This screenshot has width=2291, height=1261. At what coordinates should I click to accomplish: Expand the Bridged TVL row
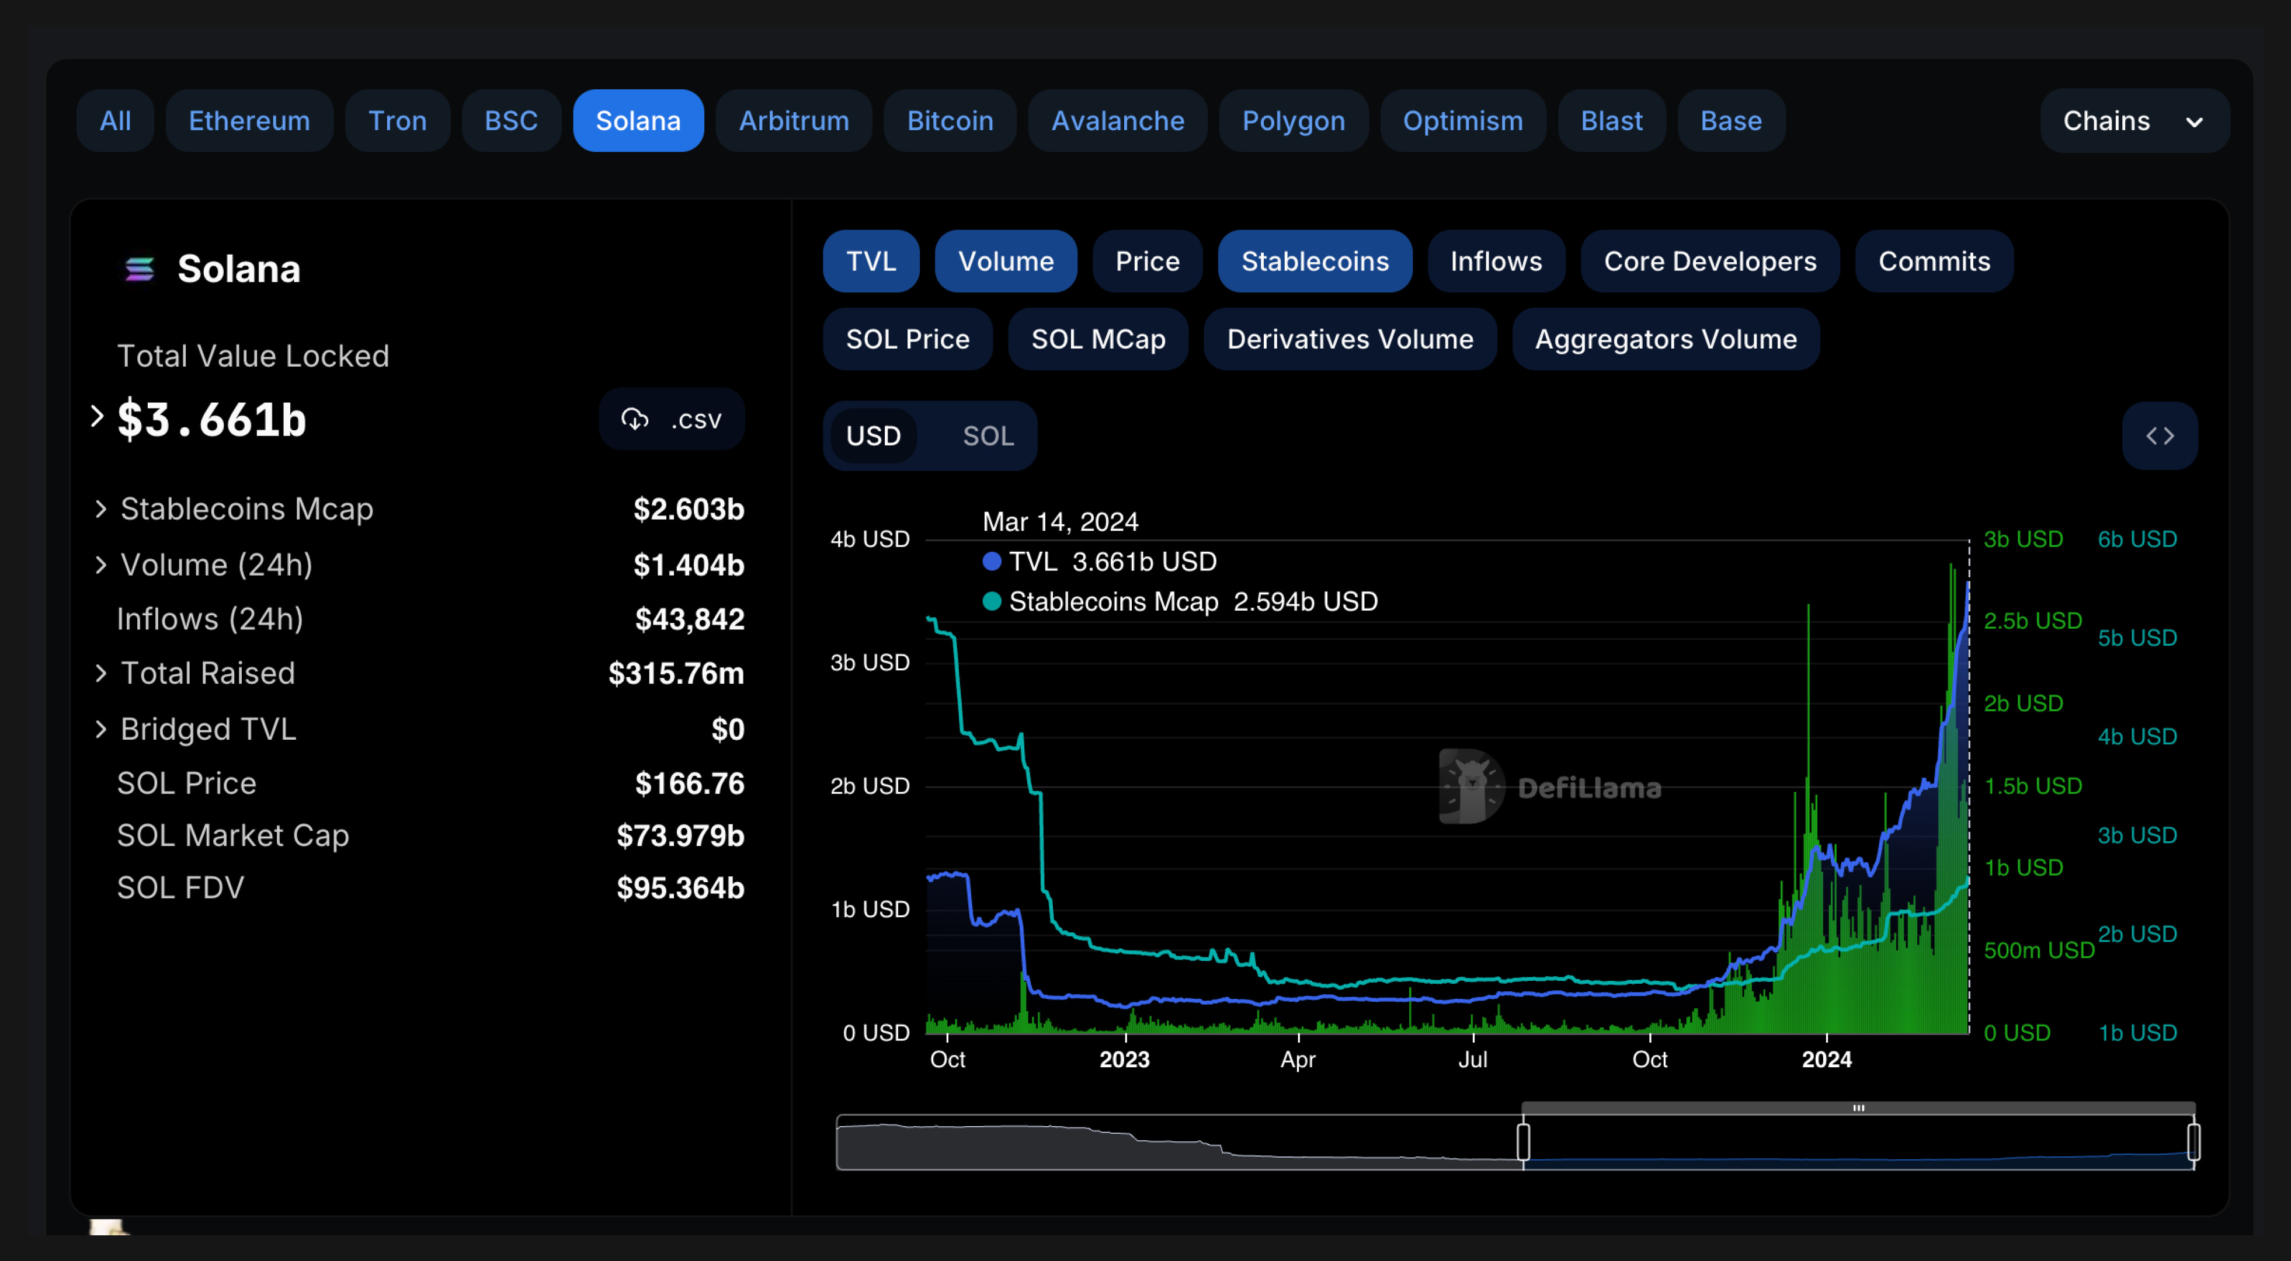click(100, 729)
